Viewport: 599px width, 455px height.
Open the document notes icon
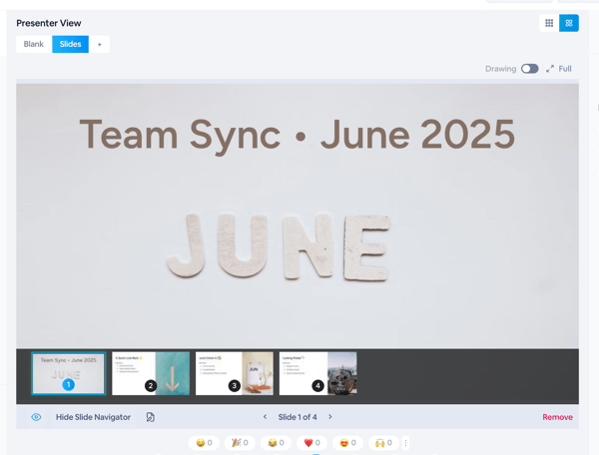tap(151, 417)
